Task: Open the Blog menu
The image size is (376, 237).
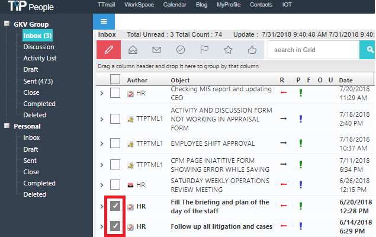Action: click(201, 5)
